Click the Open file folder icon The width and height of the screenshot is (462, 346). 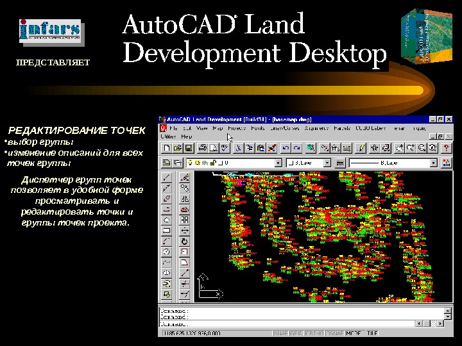178,148
